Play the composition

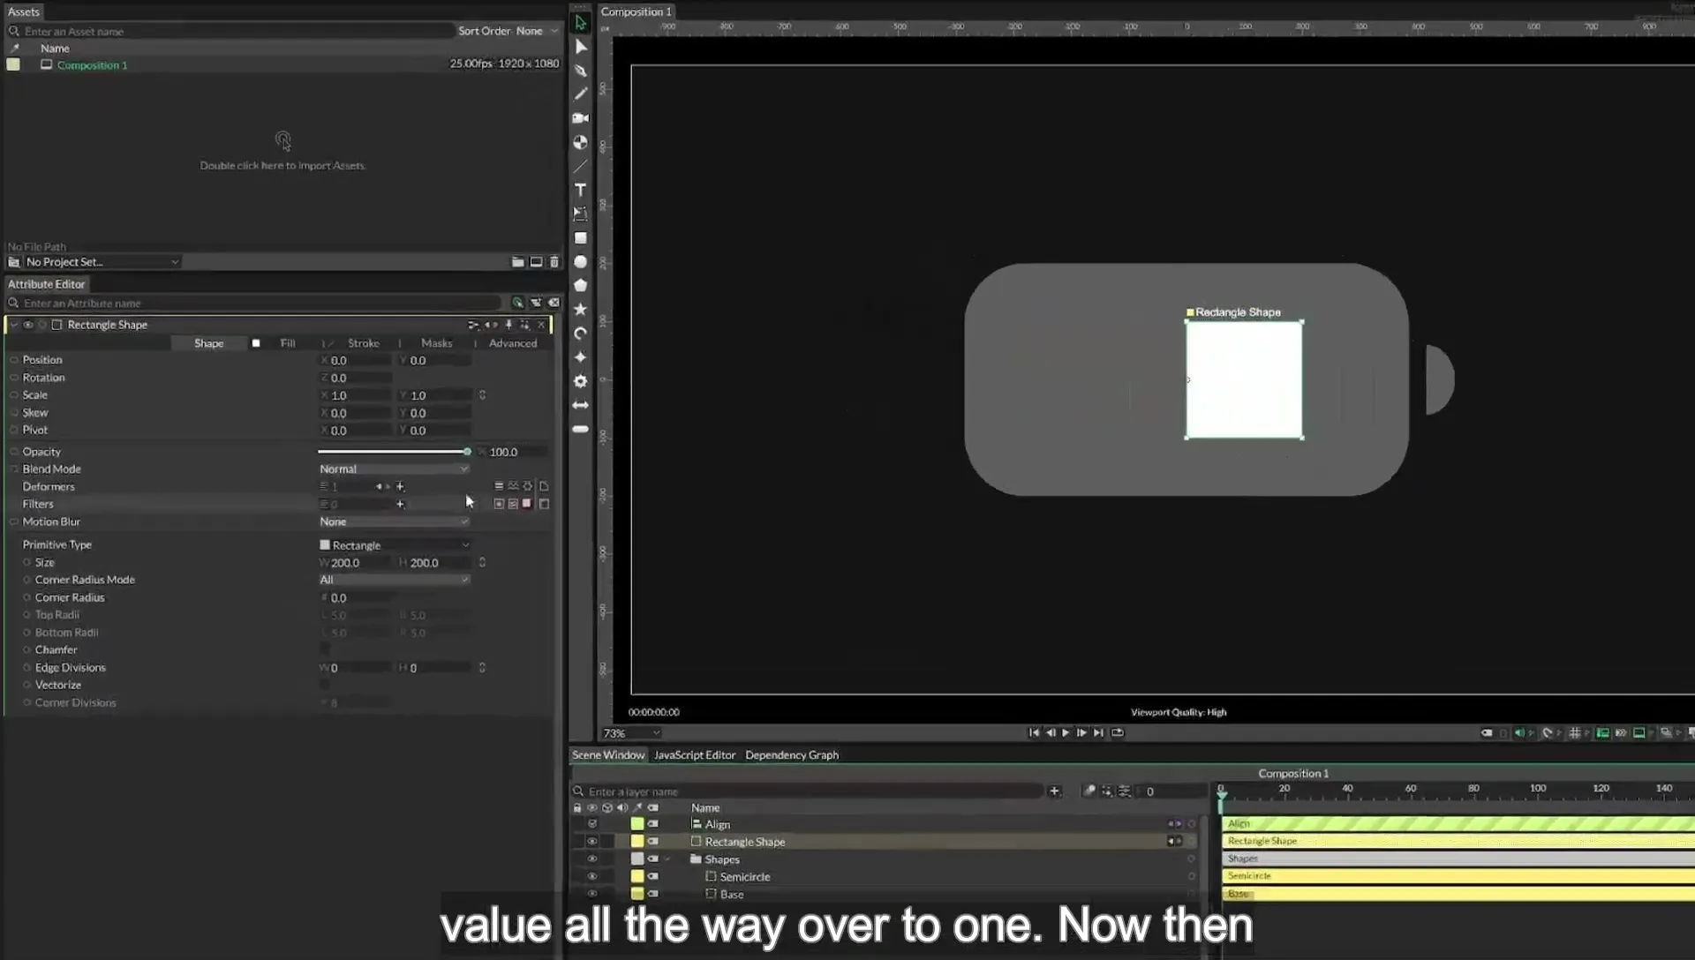(x=1066, y=732)
